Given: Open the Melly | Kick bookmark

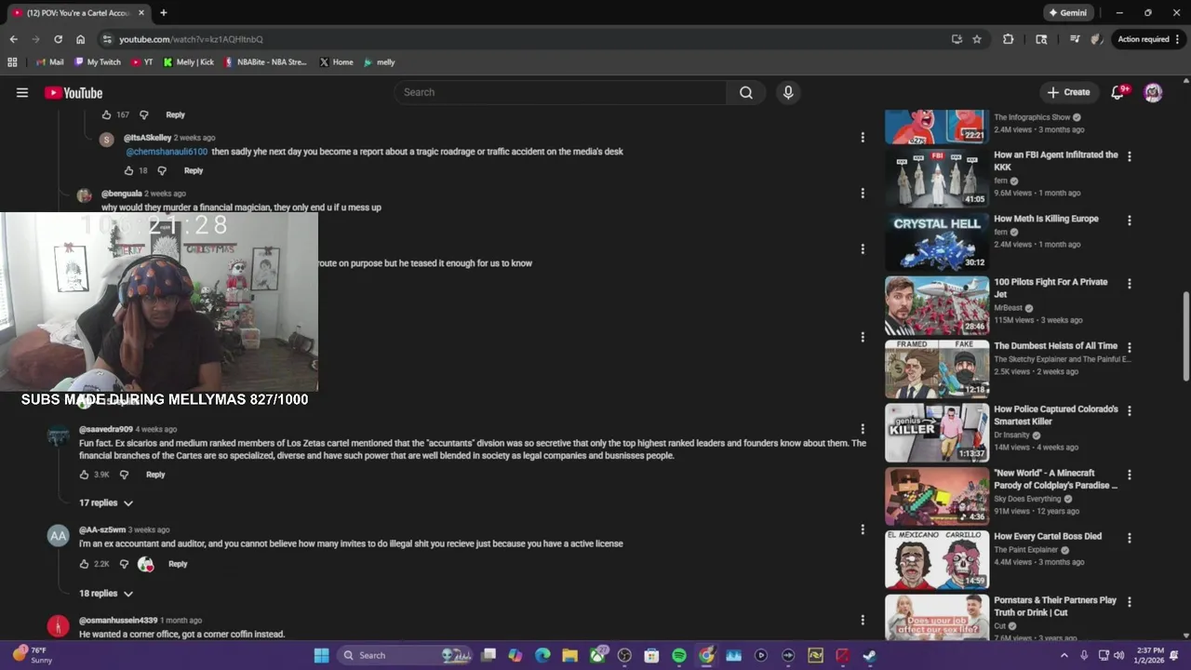Looking at the screenshot, I should pos(189,62).
